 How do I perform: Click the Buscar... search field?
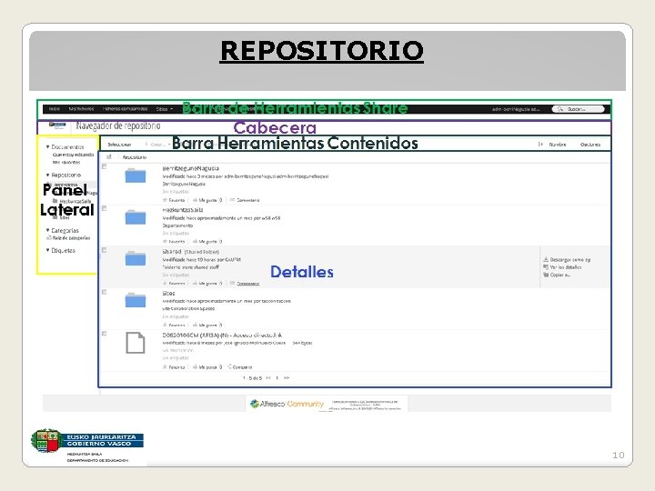coord(579,109)
